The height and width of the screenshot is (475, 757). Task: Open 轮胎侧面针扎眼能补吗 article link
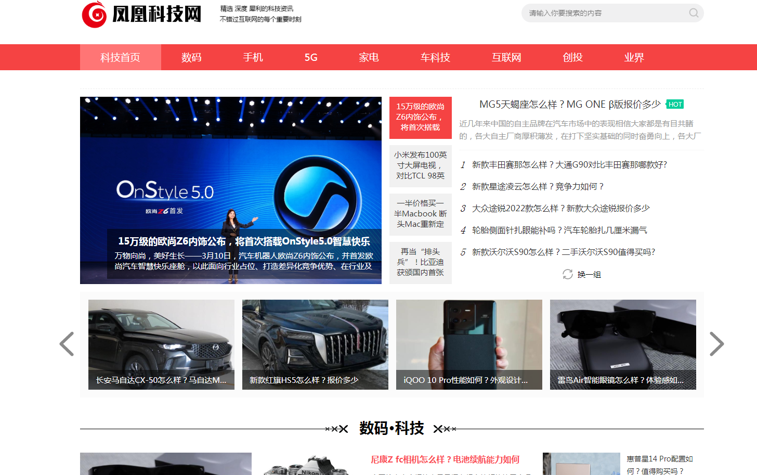(559, 230)
